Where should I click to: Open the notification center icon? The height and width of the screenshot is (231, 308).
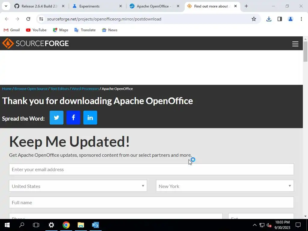pyautogui.click(x=298, y=225)
